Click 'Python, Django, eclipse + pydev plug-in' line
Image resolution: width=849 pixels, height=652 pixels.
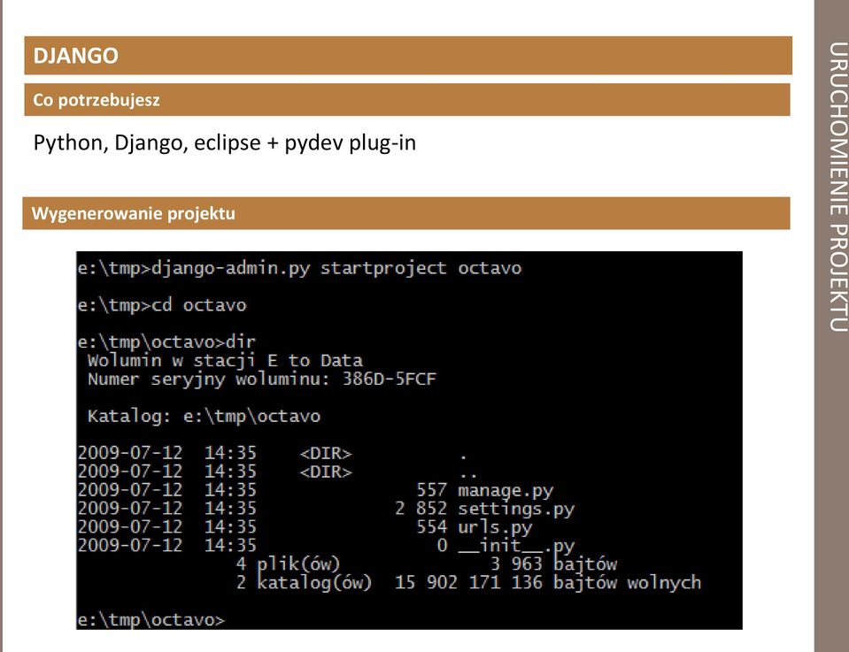(x=224, y=142)
